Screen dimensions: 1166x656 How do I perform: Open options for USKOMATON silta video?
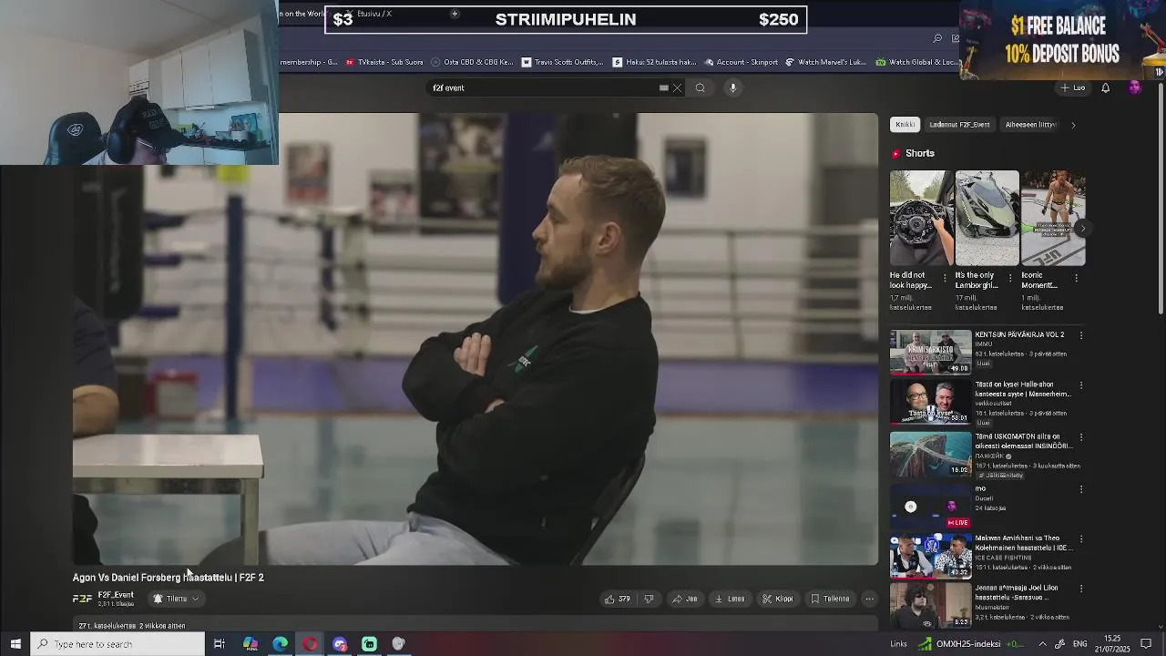point(1081,437)
